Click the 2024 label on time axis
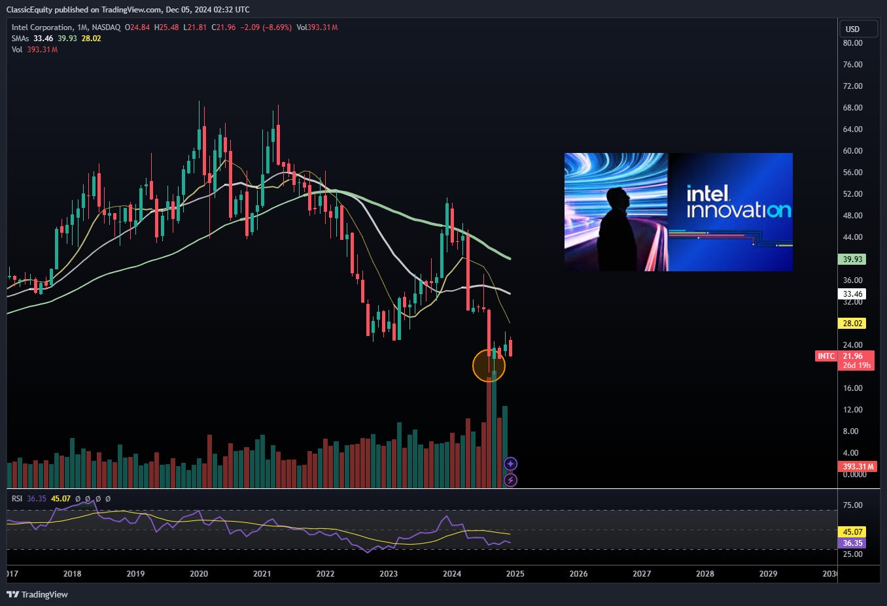This screenshot has height=606, width=887. 452,574
